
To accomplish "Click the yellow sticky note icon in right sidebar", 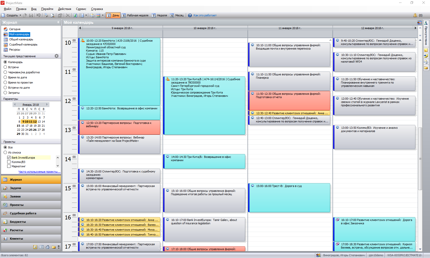I will (x=426, y=50).
